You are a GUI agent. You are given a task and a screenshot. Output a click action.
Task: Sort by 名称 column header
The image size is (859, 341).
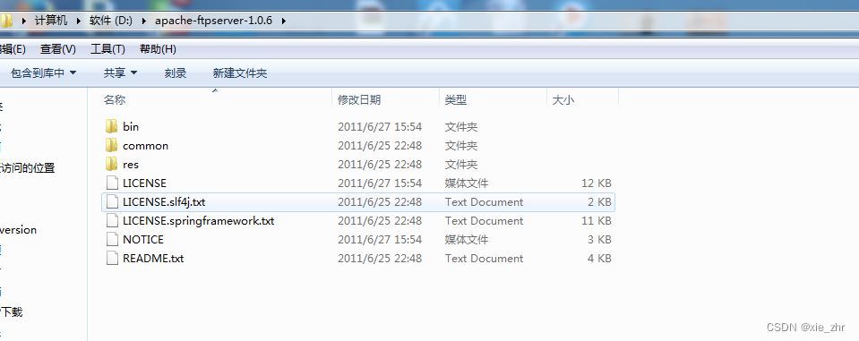tap(115, 100)
